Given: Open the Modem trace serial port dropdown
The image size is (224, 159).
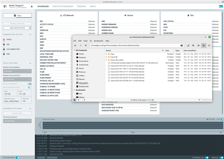Looking at the screenshot, I should (x=17, y=79).
